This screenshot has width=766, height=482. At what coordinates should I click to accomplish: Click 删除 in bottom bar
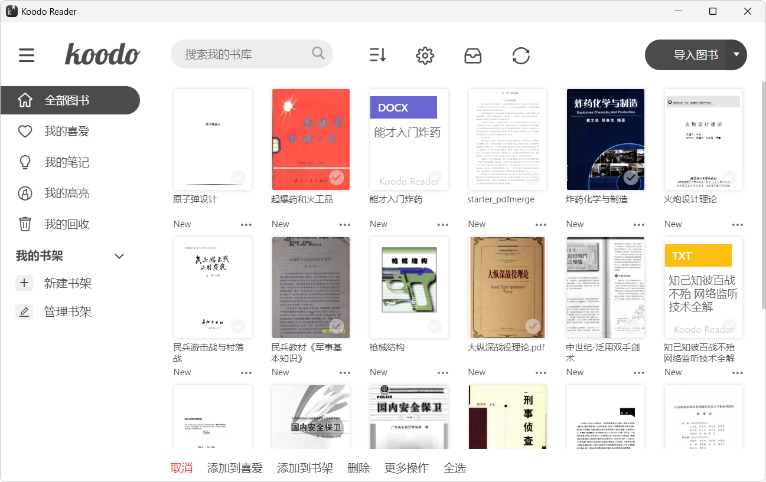pyautogui.click(x=359, y=468)
